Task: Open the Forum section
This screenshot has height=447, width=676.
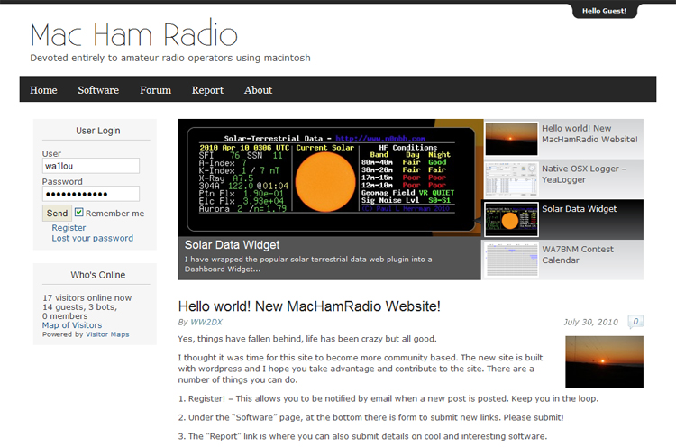Action: pyautogui.click(x=155, y=90)
